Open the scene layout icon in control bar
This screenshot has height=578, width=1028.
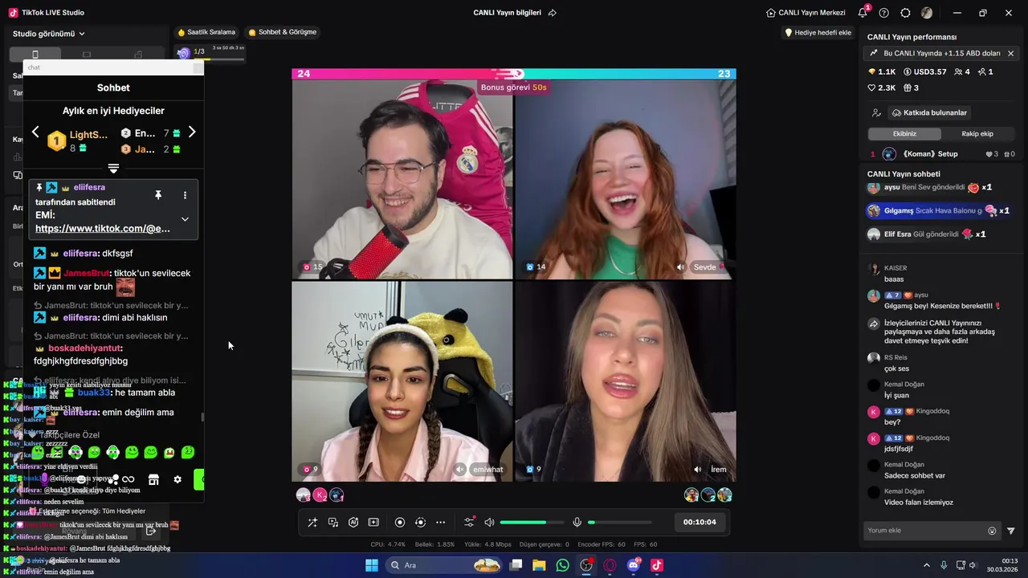[x=373, y=523]
